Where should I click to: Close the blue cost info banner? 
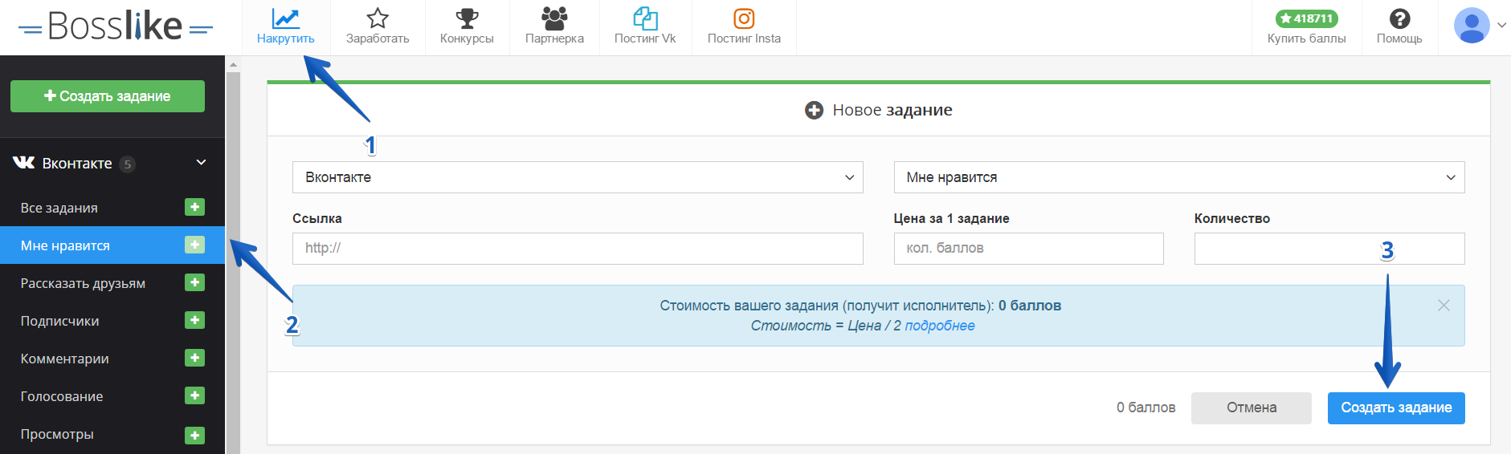(1444, 305)
